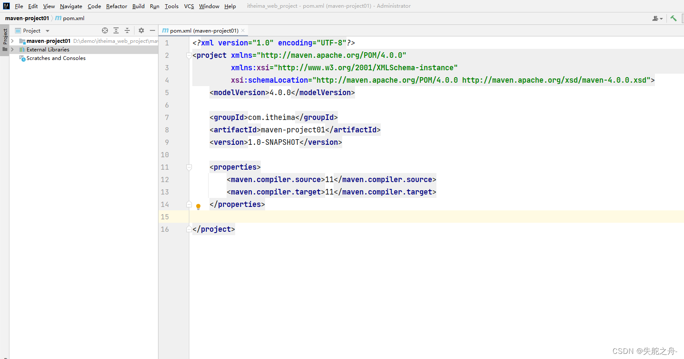
Task: Click the maven.compiler.target value 11
Action: (329, 192)
